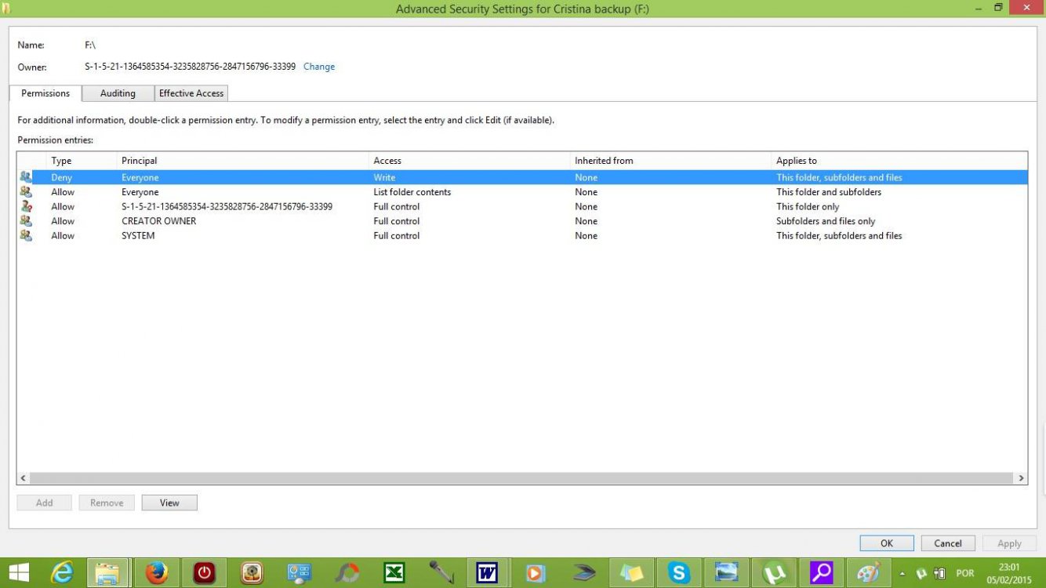Screen dimensions: 1046x588
Task: Select the Allow CREATOR OWNER entry
Action: point(522,221)
